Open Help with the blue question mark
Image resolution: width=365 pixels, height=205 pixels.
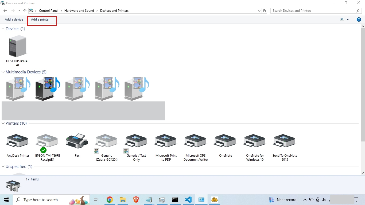(359, 19)
